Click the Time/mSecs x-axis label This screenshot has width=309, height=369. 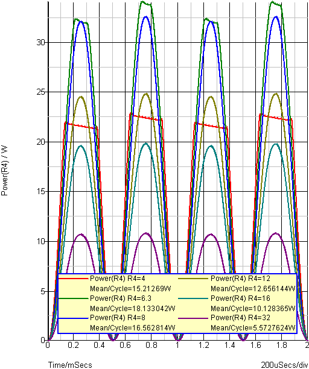coord(70,365)
